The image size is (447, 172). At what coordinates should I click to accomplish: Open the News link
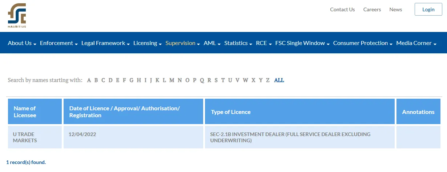pyautogui.click(x=396, y=9)
